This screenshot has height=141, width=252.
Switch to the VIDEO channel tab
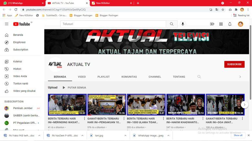click(82, 77)
